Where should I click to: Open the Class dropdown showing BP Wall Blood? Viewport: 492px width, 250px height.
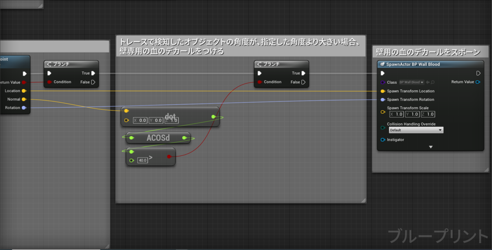pyautogui.click(x=411, y=82)
